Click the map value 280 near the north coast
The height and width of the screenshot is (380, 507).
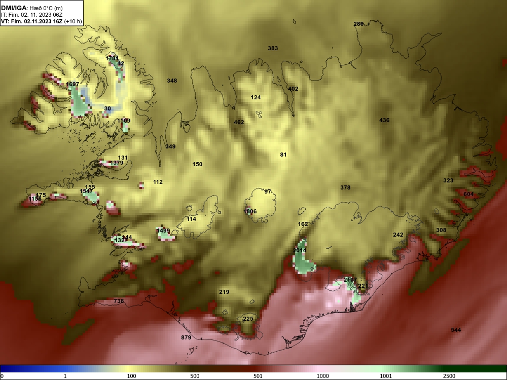[358, 24]
